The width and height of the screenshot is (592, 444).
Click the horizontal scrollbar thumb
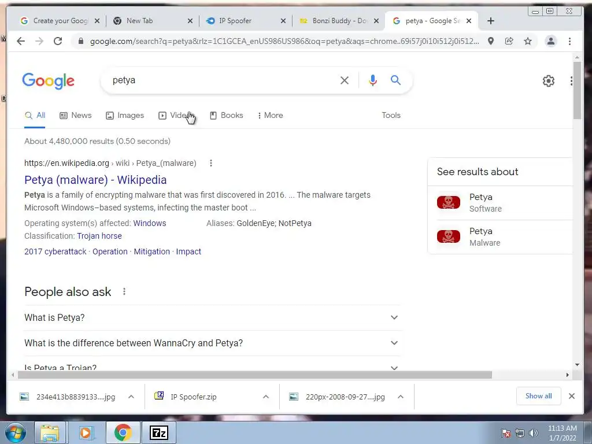(x=255, y=375)
